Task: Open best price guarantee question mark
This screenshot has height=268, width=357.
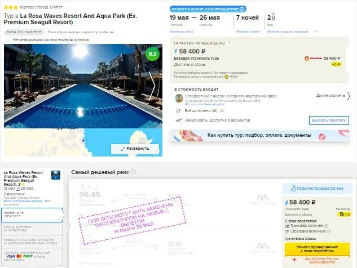Action: 229,43
